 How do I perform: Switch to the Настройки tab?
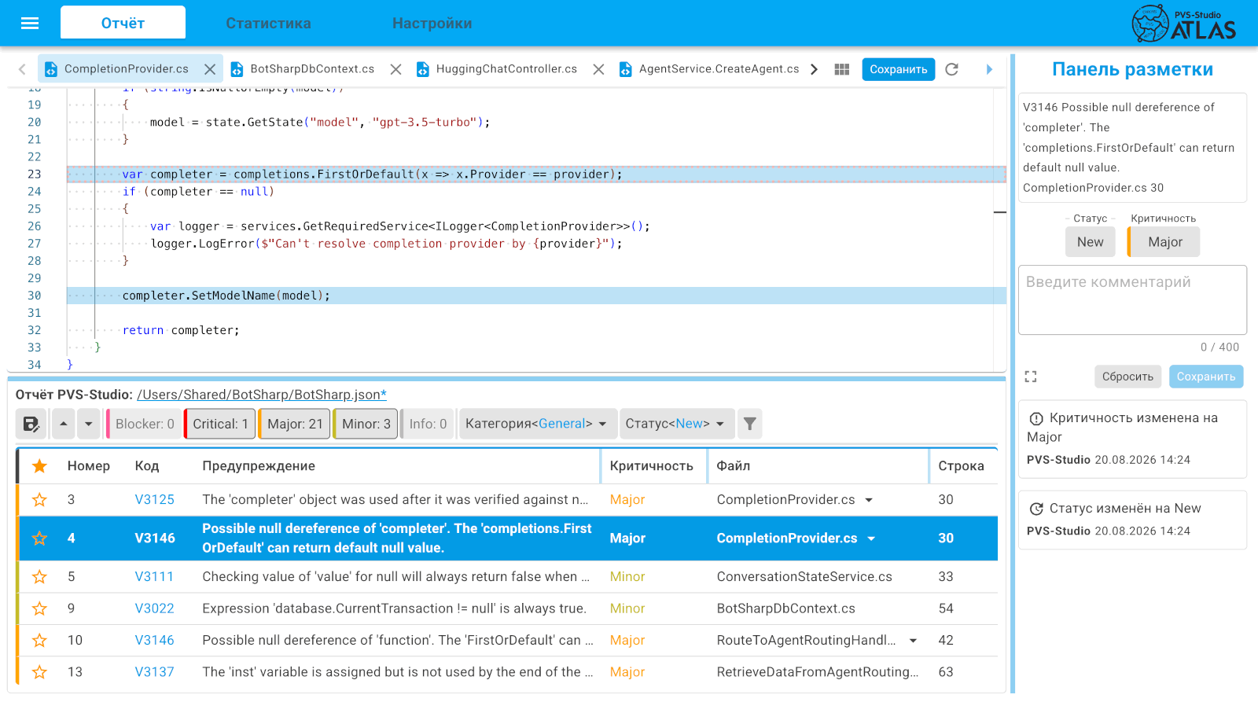(432, 24)
